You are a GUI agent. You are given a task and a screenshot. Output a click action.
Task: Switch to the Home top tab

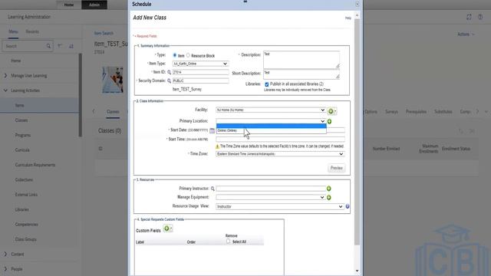pyautogui.click(x=69, y=5)
